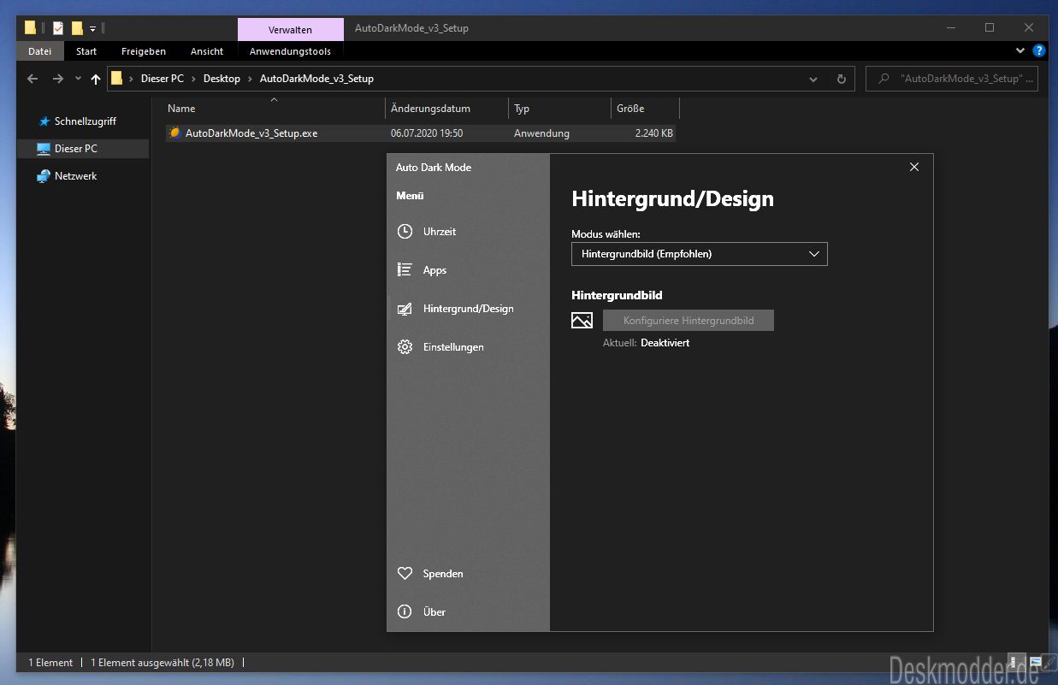
Task: Open the recent locations dropdown in Explorer
Action: pyautogui.click(x=78, y=79)
